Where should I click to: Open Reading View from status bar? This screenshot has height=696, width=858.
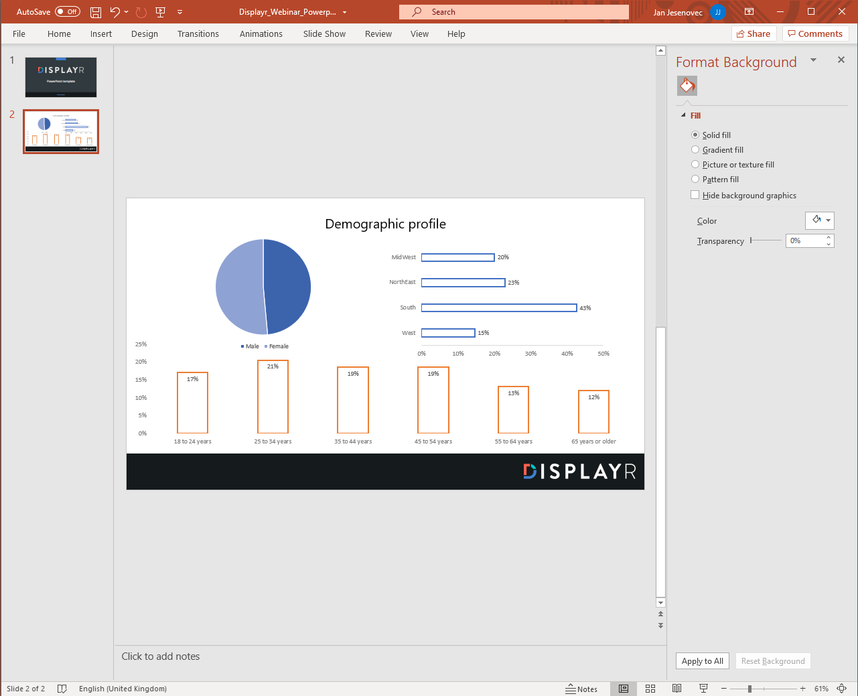676,689
